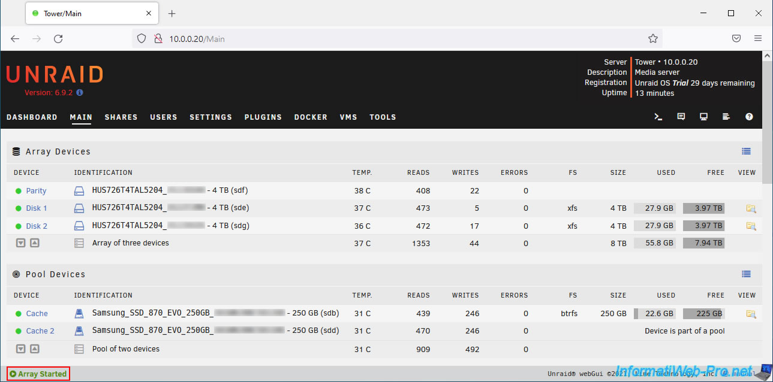Open the terminal icon in header
773x382 pixels.
[x=658, y=117]
